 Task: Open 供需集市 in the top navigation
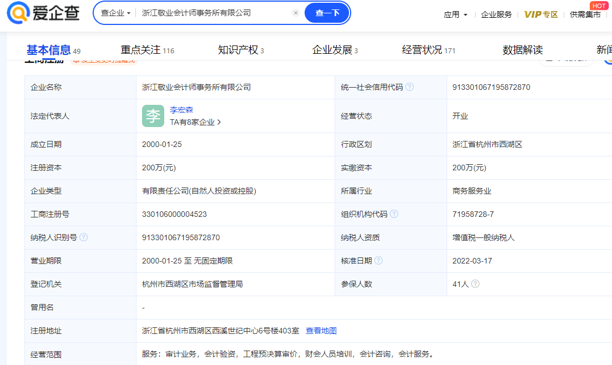585,14
